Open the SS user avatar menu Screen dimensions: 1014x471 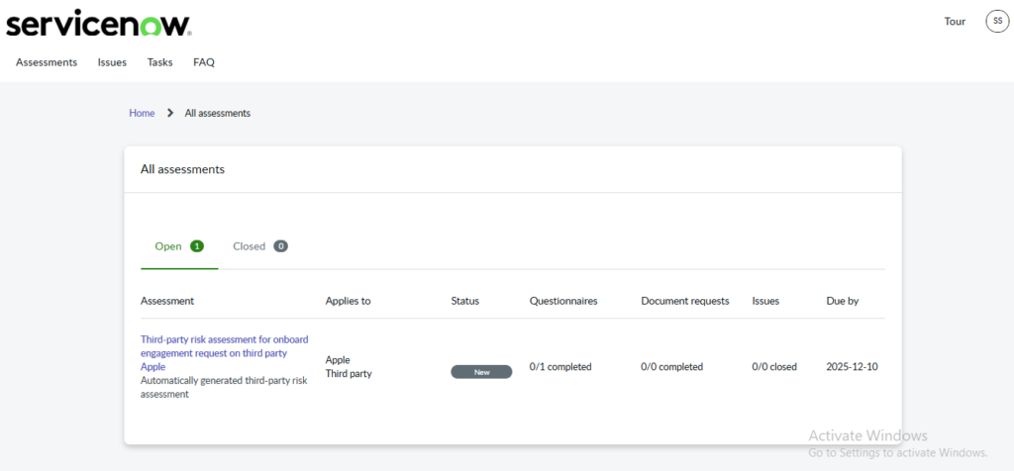click(x=997, y=22)
